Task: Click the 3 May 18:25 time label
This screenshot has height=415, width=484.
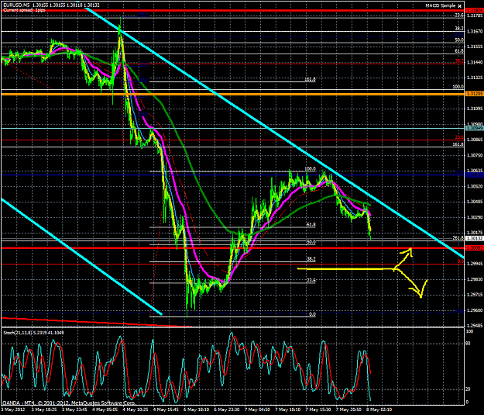Action: pos(43,410)
